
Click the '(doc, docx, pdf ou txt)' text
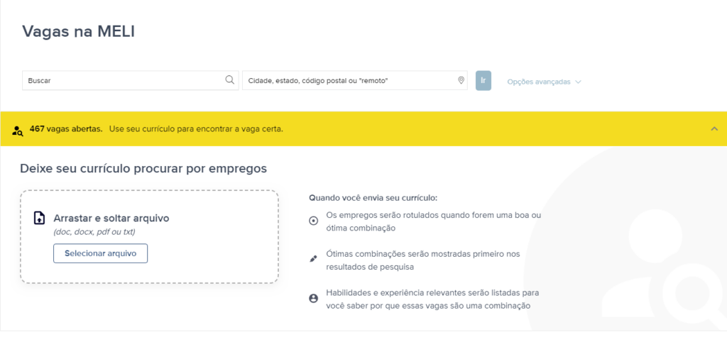coord(94,232)
